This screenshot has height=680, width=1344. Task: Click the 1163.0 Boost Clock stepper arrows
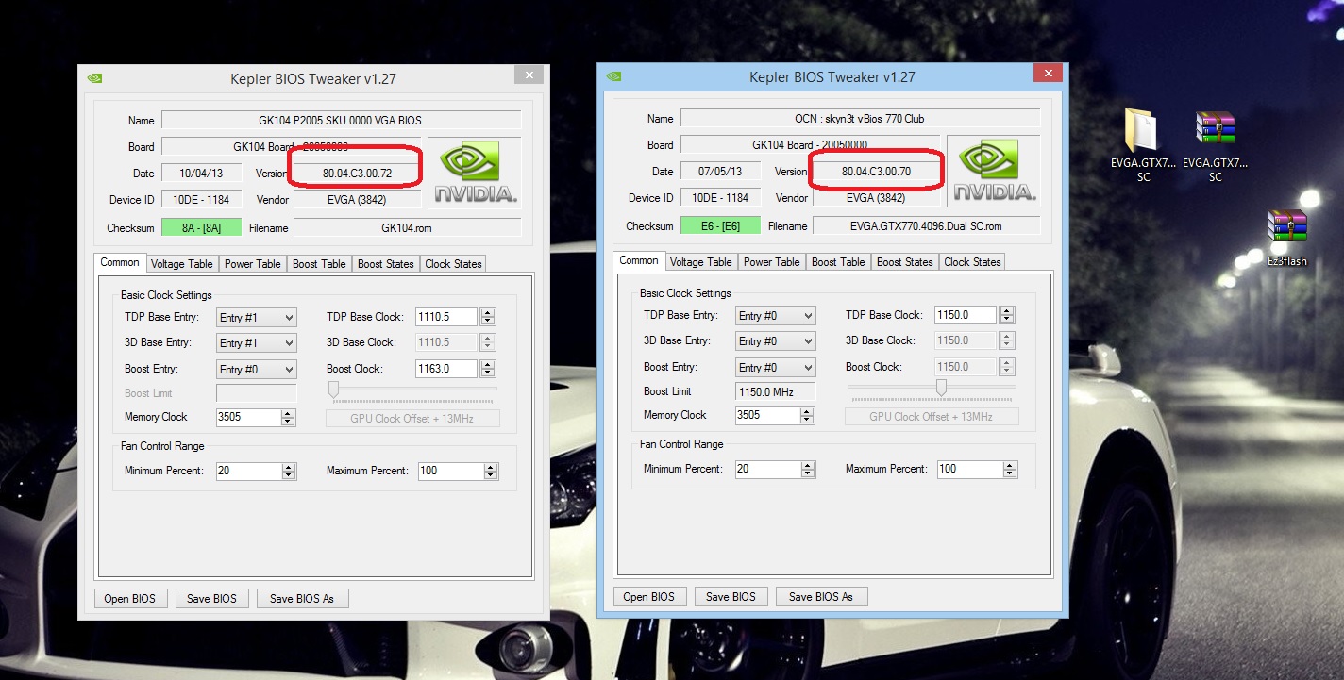click(x=488, y=369)
